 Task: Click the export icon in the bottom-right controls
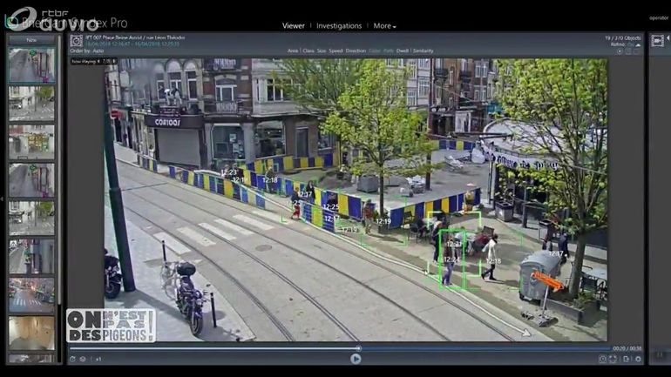pyautogui.click(x=626, y=359)
